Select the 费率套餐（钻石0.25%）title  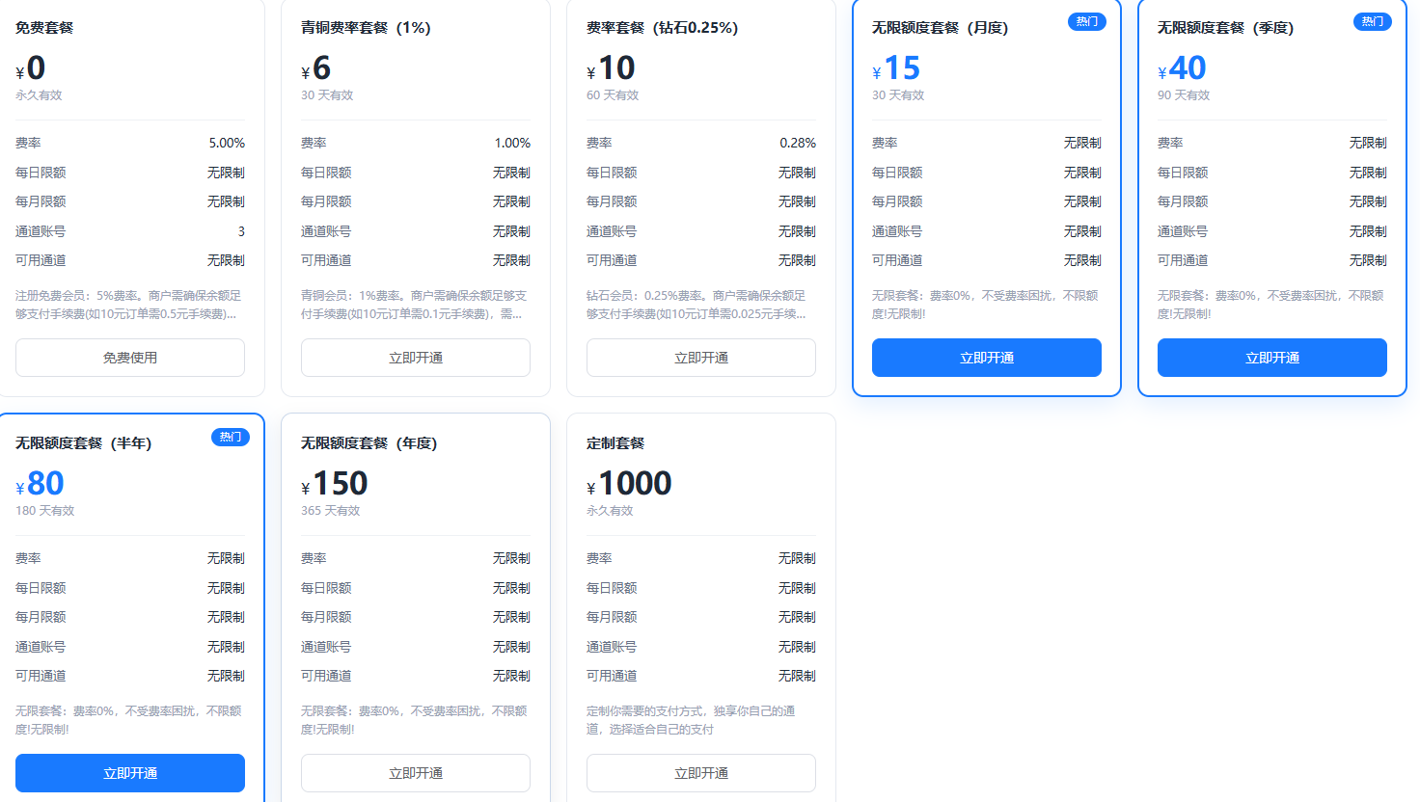coord(662,28)
